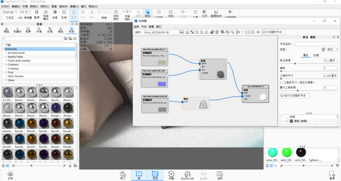Open the 查看 menu in Material Graph
341x181 pixels.
click(x=151, y=27)
